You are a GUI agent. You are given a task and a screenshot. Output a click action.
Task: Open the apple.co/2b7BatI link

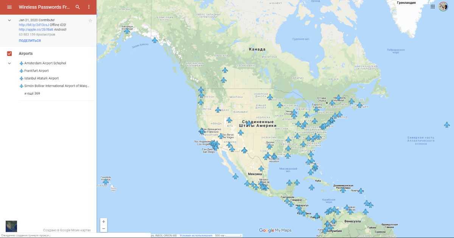(x=36, y=30)
